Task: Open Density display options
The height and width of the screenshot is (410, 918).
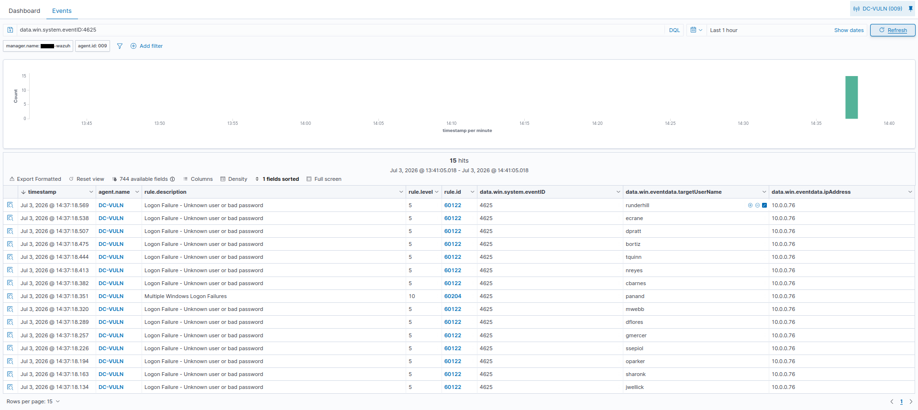Action: tap(233, 179)
